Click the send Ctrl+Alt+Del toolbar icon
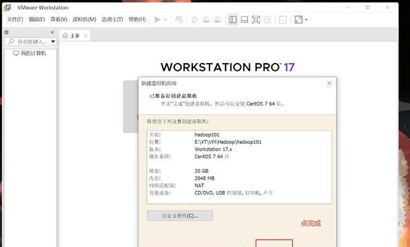 pos(179,20)
